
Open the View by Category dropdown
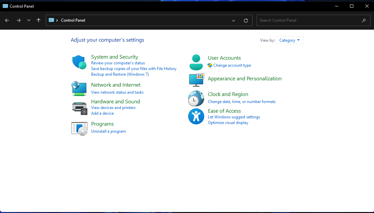289,40
